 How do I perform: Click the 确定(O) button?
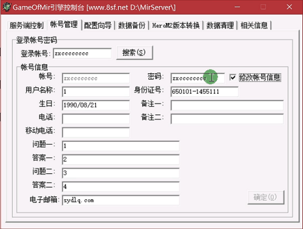pos(266,197)
